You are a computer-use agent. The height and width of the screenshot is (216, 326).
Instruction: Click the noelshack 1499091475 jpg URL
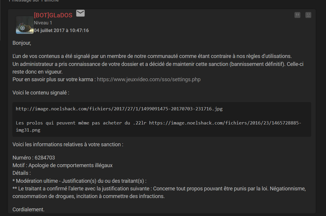[119, 109]
